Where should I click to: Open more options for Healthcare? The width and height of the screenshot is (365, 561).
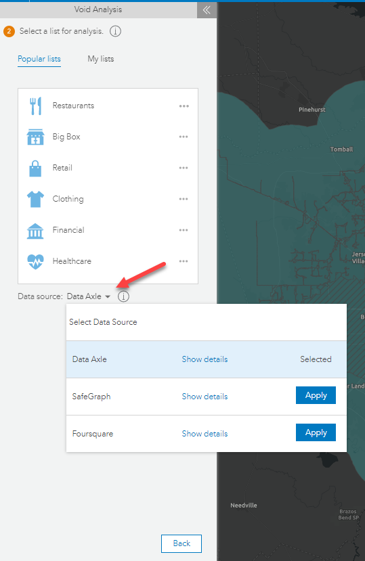[x=184, y=261]
